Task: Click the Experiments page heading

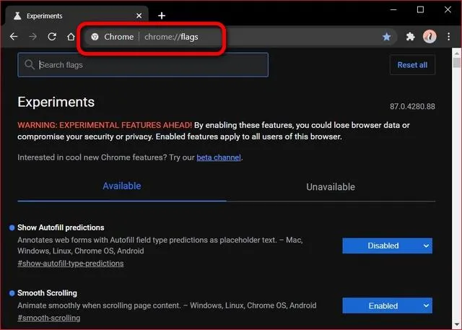Action: (x=56, y=102)
